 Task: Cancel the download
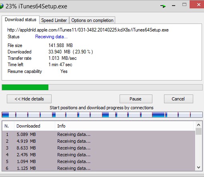click(x=178, y=99)
